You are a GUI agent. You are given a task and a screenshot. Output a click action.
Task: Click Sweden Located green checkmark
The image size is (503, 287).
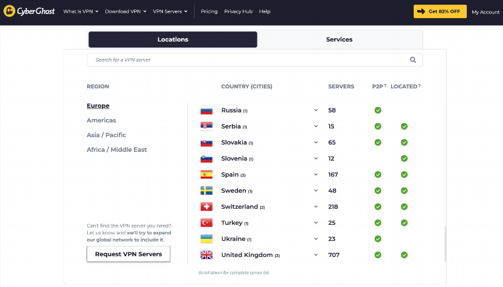point(404,191)
